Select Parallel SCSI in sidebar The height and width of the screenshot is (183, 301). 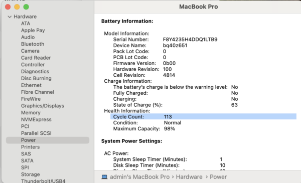tap(36, 133)
